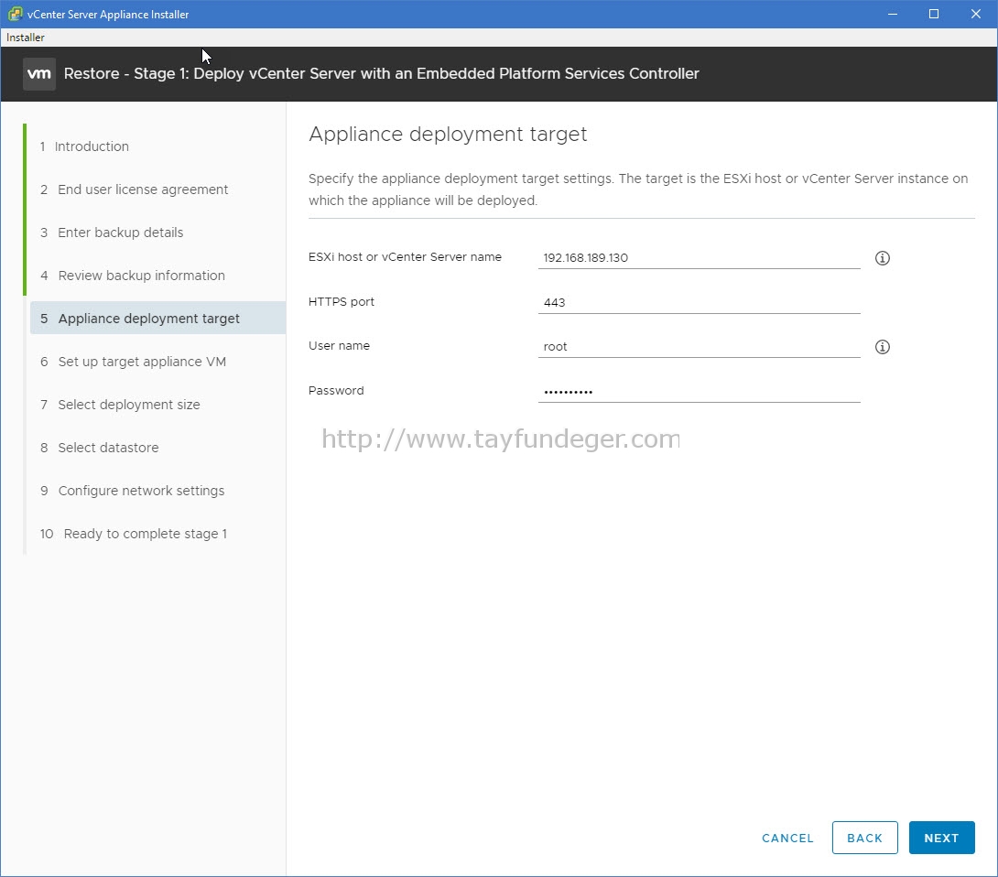The height and width of the screenshot is (877, 998).
Task: Focus the User name field containing root
Action: (699, 347)
